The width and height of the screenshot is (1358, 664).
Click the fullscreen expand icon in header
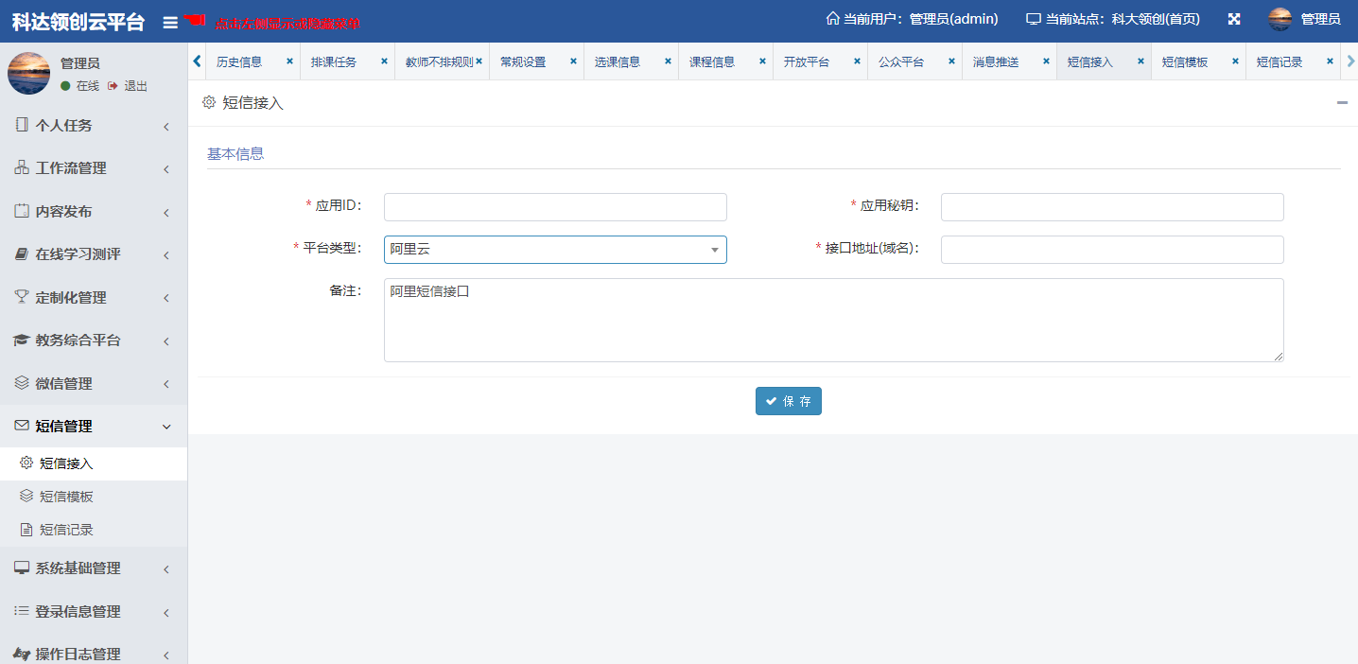coord(1234,19)
